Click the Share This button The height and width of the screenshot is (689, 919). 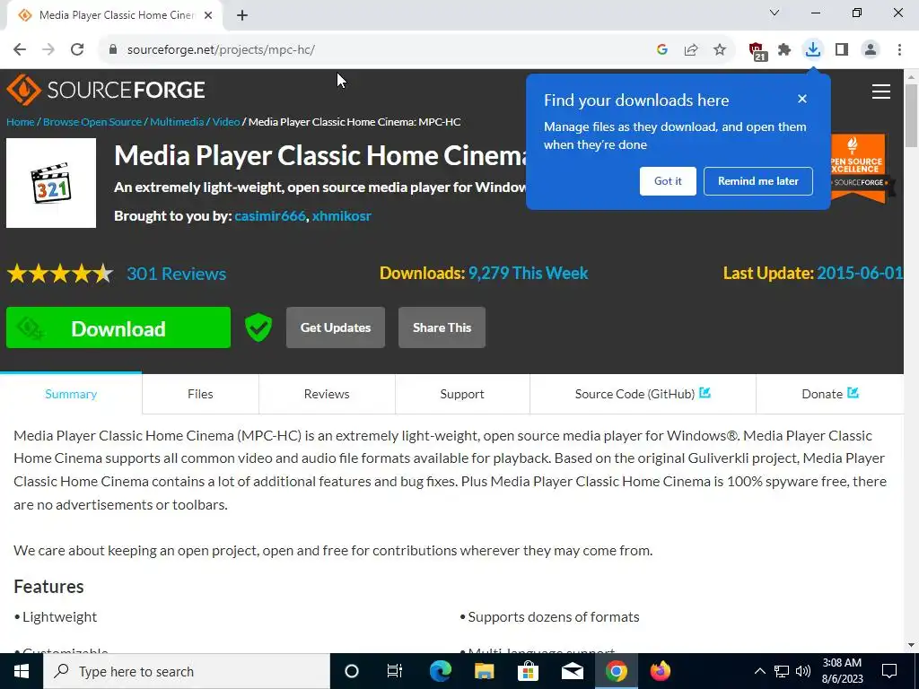pyautogui.click(x=442, y=327)
